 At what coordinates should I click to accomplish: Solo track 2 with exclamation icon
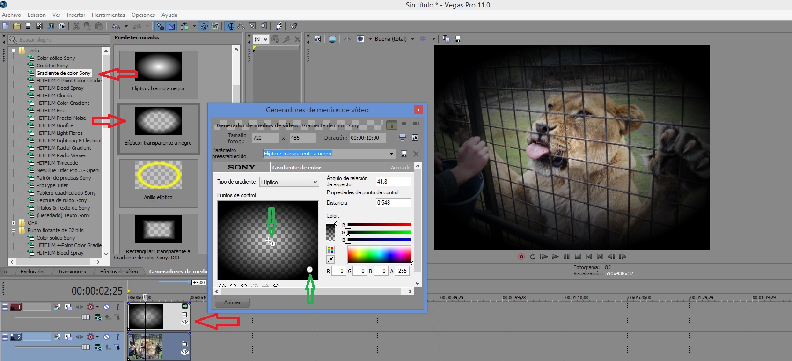click(x=117, y=337)
